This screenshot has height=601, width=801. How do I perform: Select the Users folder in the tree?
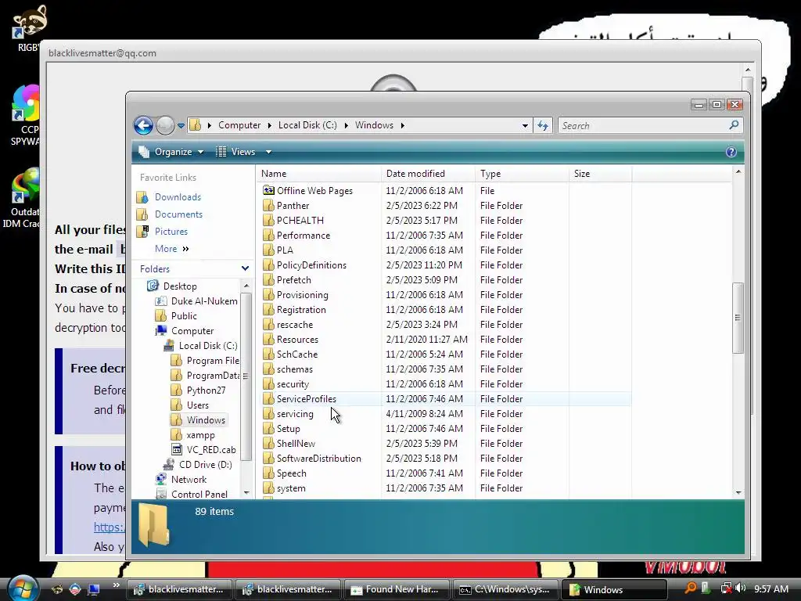pos(198,405)
